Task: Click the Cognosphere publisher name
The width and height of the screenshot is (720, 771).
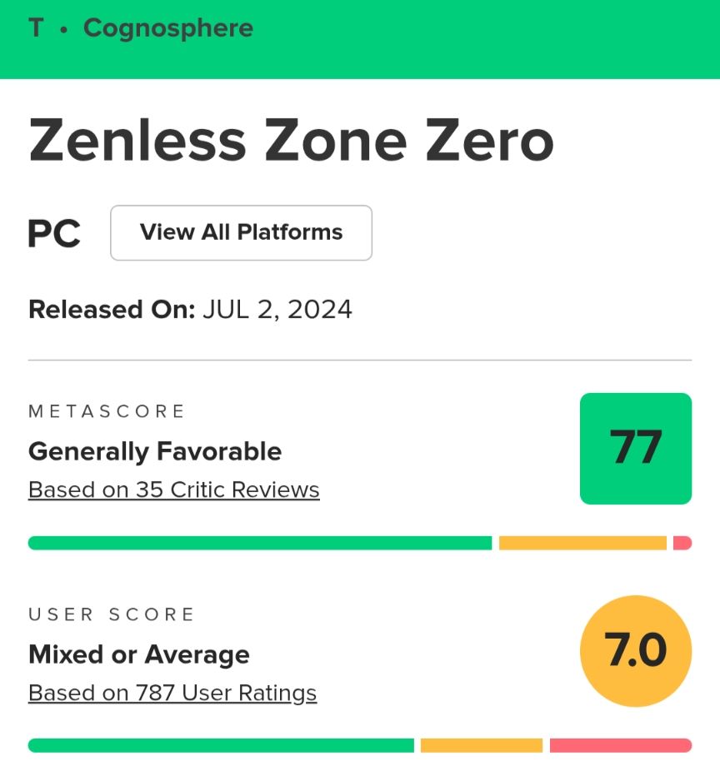Action: click(x=168, y=28)
